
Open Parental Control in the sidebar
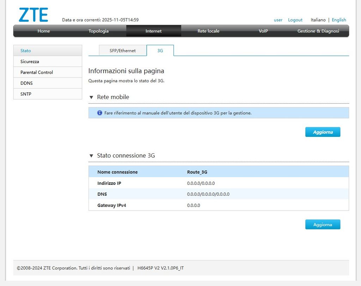(x=37, y=72)
